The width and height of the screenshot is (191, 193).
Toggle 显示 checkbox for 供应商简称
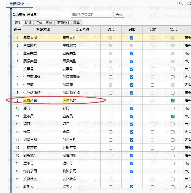click(x=173, y=93)
